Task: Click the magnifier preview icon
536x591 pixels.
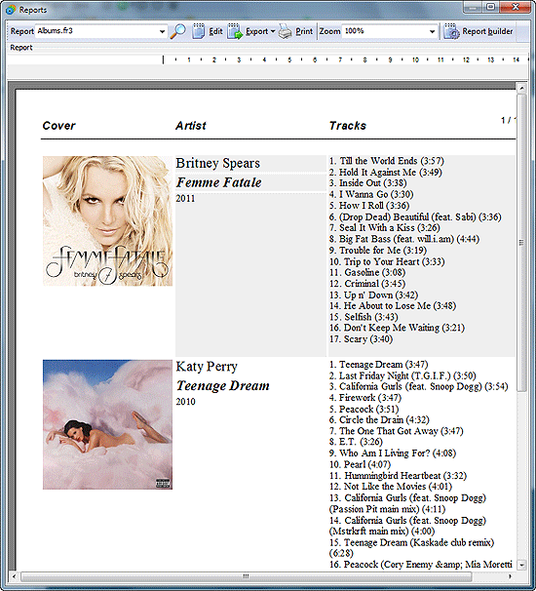Action: [x=177, y=31]
